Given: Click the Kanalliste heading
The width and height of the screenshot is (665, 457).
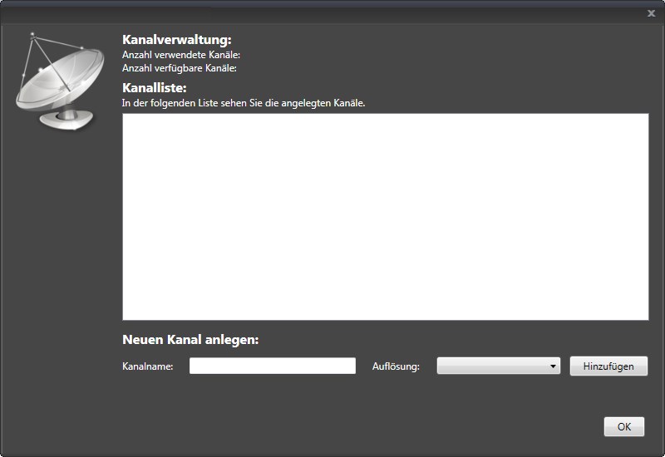Looking at the screenshot, I should click(x=155, y=87).
